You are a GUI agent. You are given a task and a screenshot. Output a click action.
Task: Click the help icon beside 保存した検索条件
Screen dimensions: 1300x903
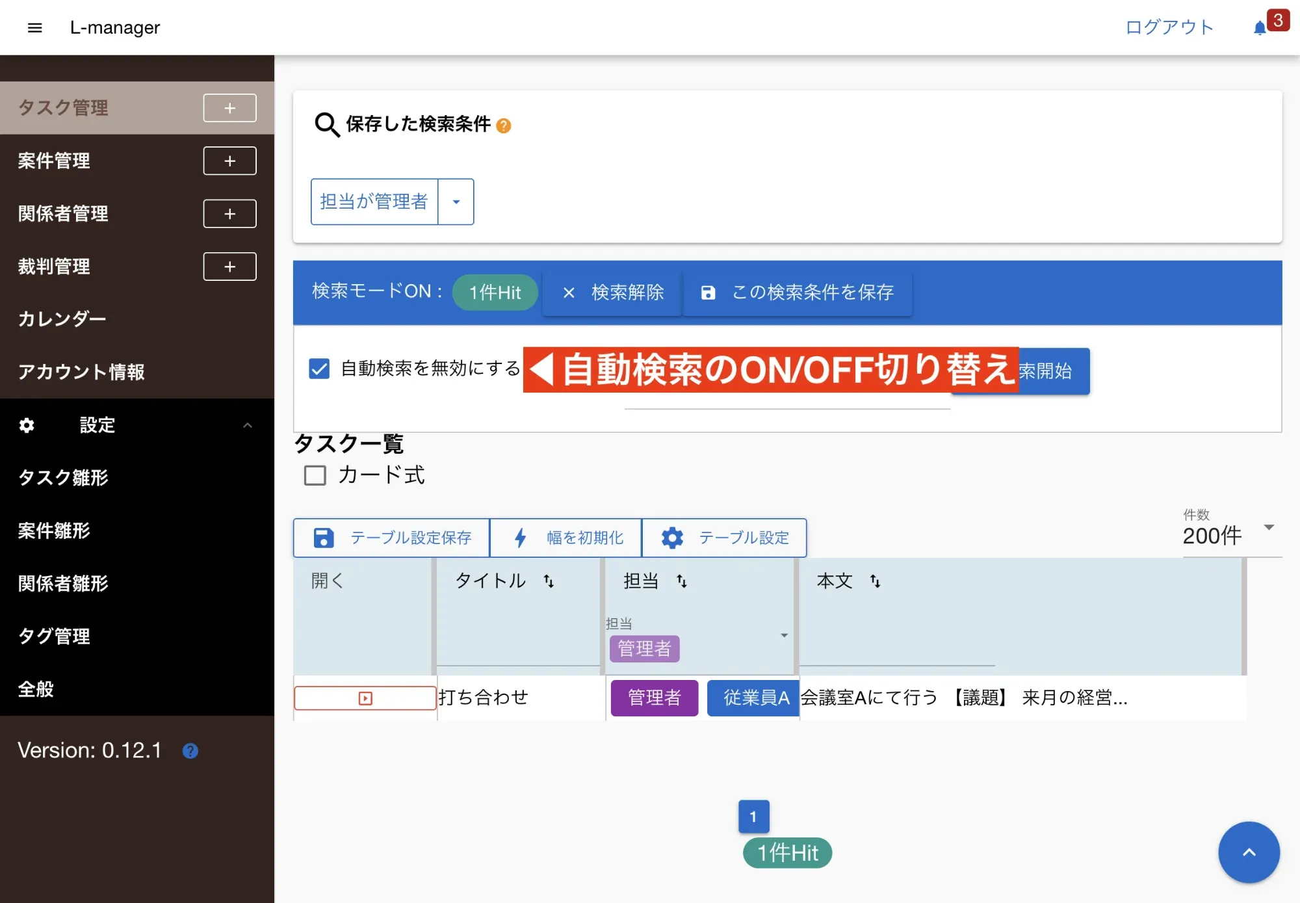pos(504,125)
